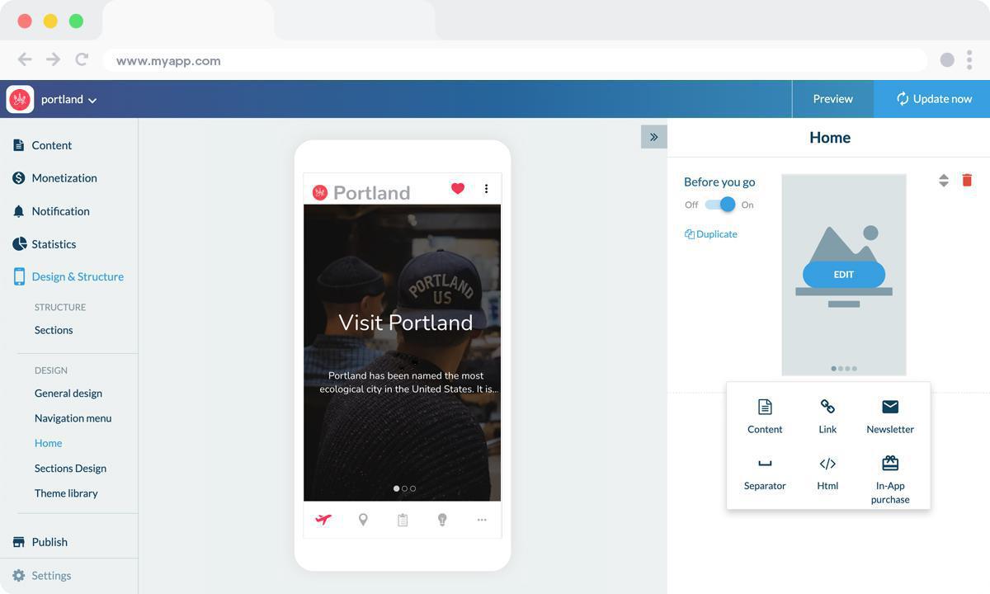Delete the Before you go section via trash icon
This screenshot has height=594, width=990.
point(966,180)
